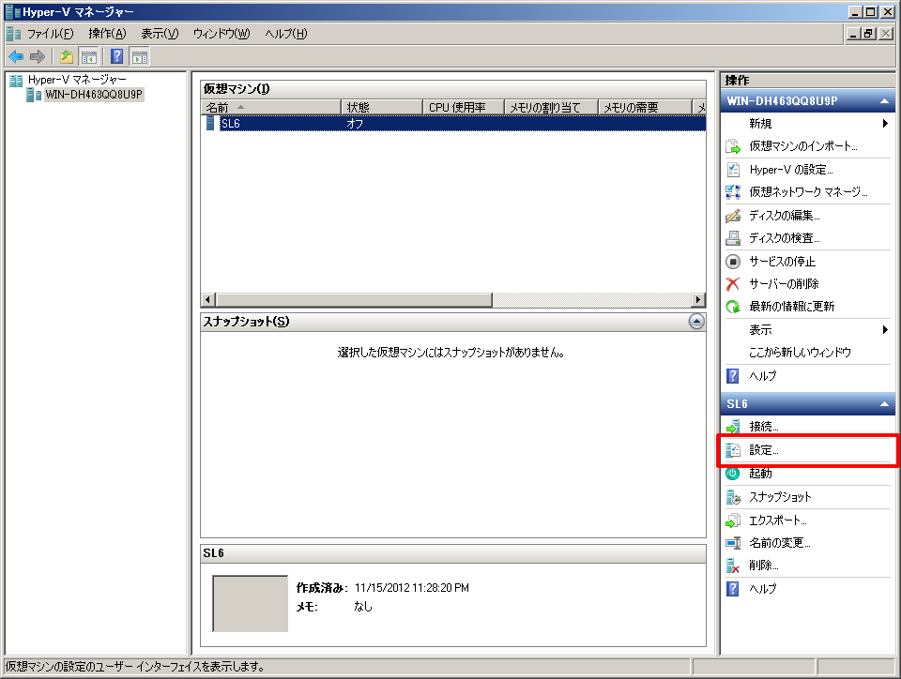Screen dimensions: 901x679
Task: Click ディスクの編集... action
Action: pyautogui.click(x=785, y=216)
